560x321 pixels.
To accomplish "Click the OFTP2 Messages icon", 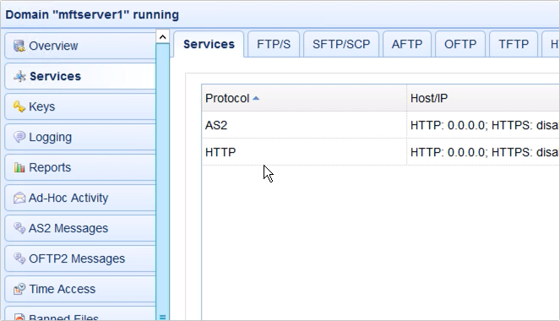I will tap(19, 258).
